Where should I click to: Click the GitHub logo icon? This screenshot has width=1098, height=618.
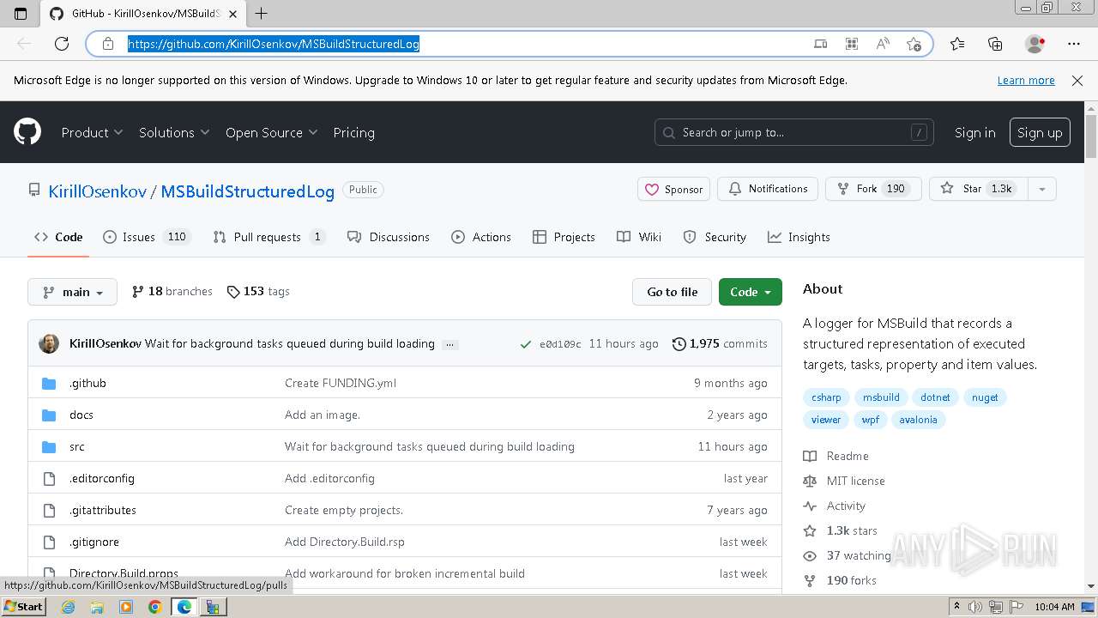point(27,132)
